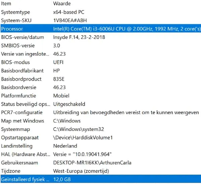Click the Waarde column header
The width and height of the screenshot is (201, 184).
click(62, 4)
